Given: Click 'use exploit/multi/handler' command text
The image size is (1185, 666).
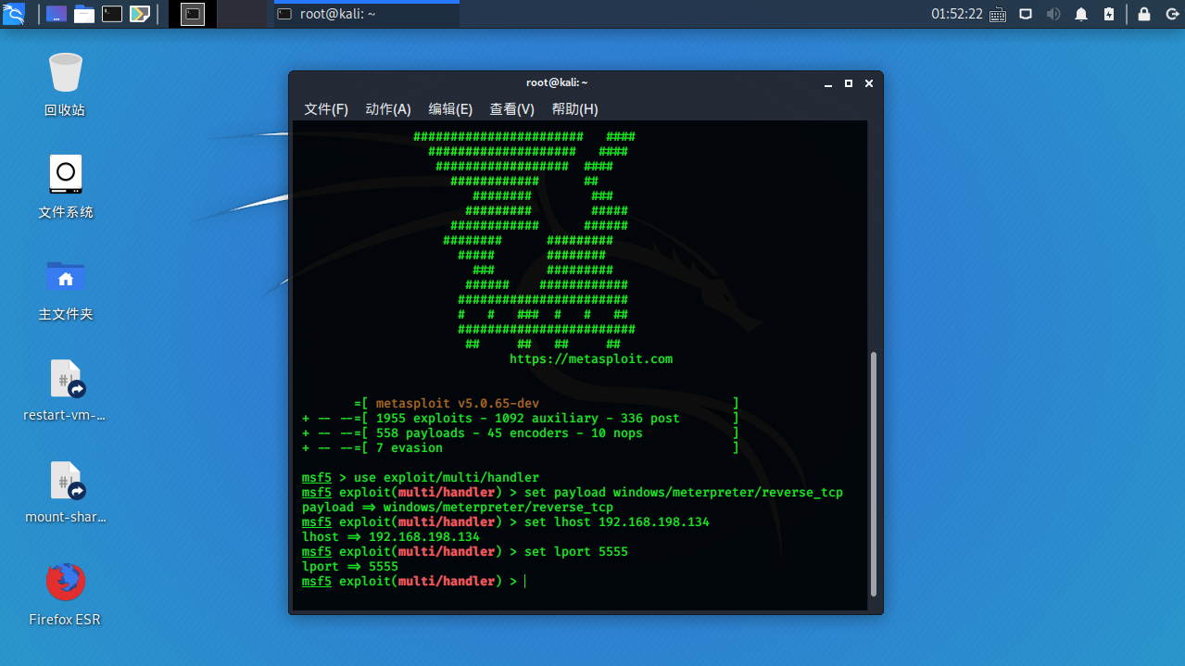Looking at the screenshot, I should (x=447, y=477).
